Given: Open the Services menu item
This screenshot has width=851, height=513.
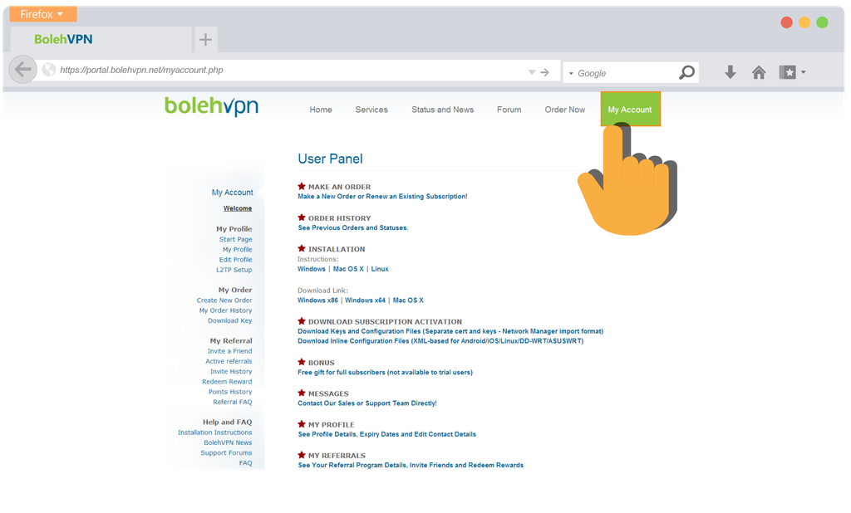Looking at the screenshot, I should tap(371, 110).
